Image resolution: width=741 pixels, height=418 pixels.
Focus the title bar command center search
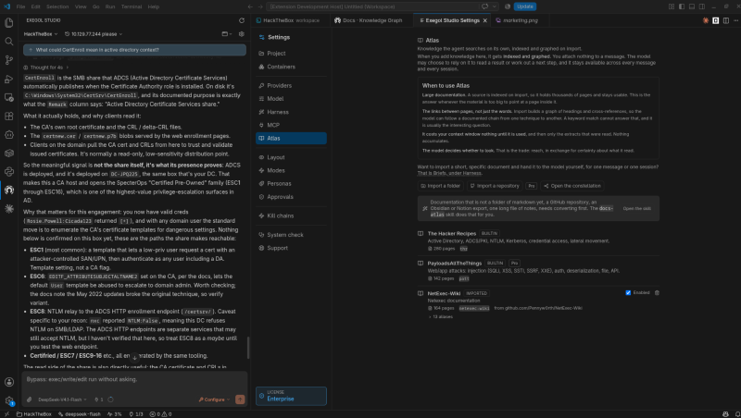tap(372, 6)
